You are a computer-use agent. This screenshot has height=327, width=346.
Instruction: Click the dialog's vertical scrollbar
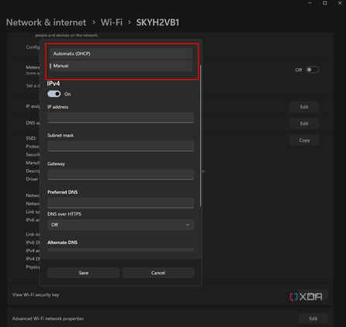tap(201, 136)
